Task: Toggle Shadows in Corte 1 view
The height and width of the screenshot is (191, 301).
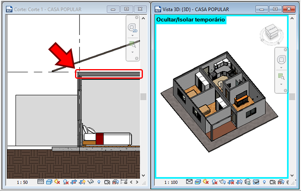Action: tap(66, 182)
